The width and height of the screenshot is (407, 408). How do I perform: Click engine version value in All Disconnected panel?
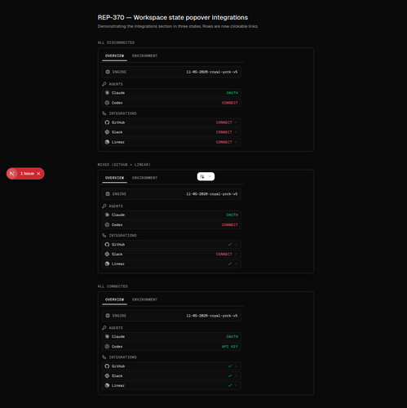pos(212,72)
